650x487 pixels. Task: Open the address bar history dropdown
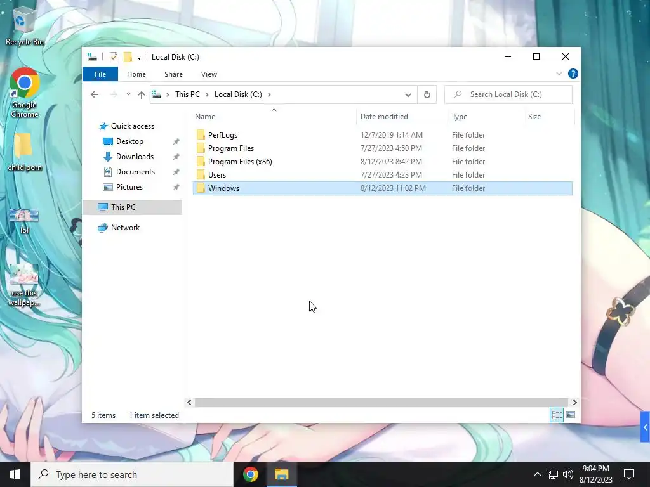click(x=408, y=95)
